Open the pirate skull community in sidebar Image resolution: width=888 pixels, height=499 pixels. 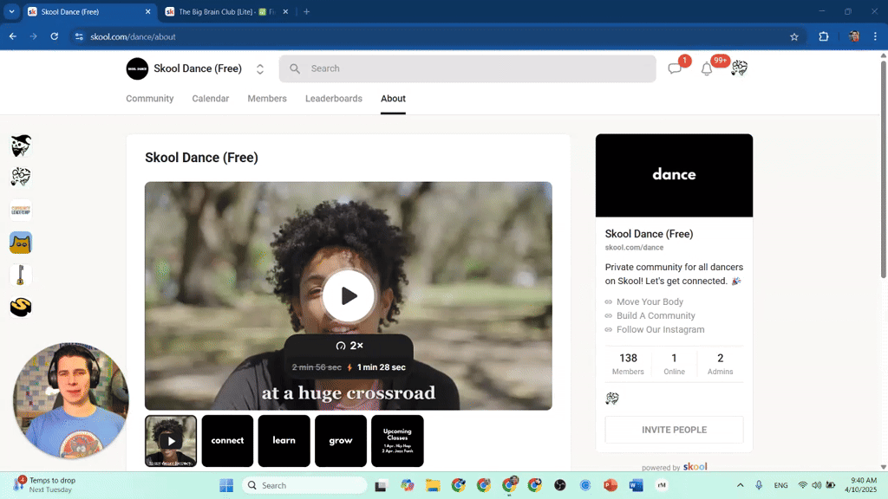coord(21,146)
